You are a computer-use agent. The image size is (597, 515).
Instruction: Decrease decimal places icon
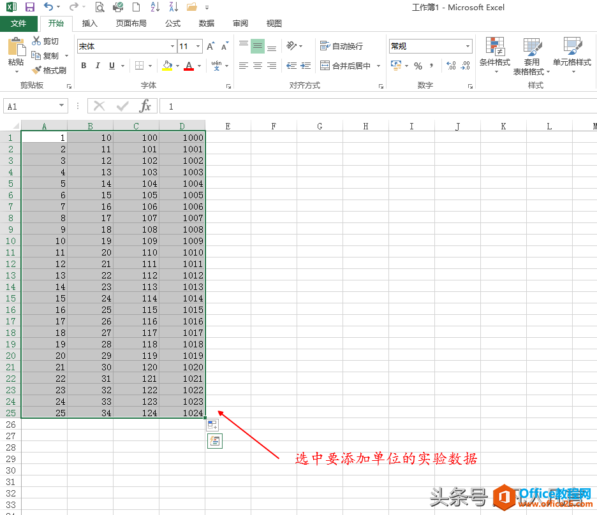465,66
